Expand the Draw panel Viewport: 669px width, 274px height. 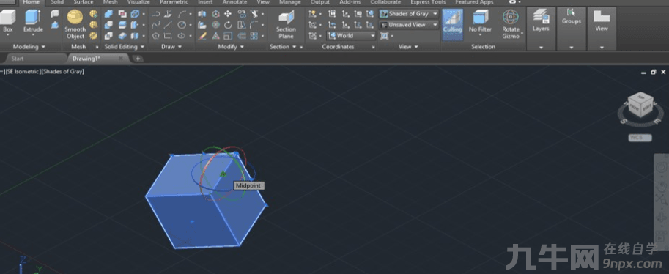tap(171, 46)
